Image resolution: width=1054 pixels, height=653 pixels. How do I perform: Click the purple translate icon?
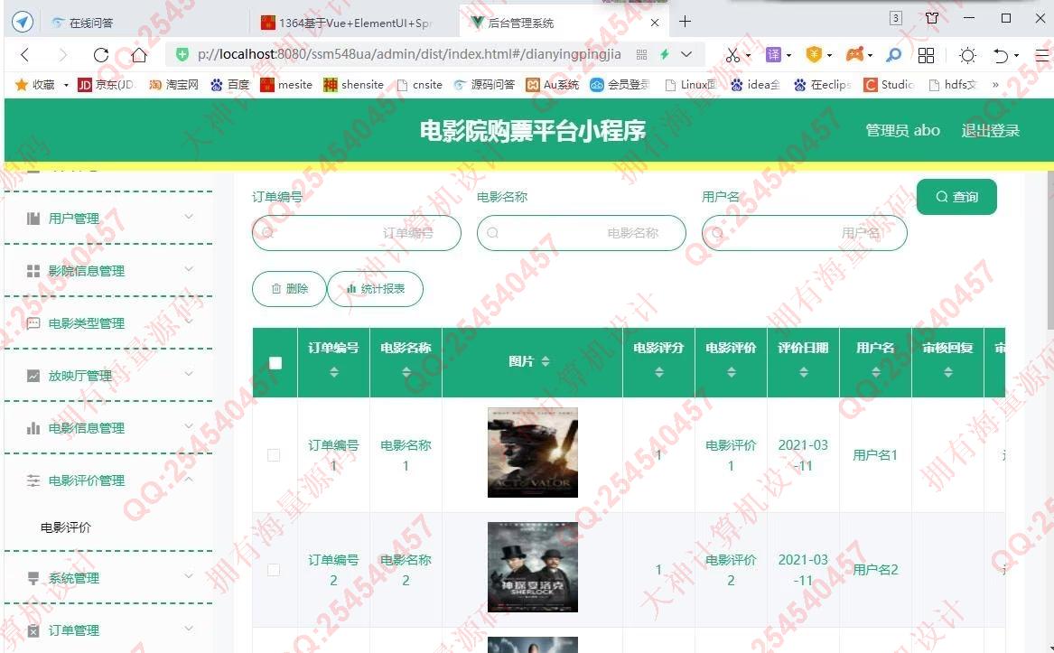(x=774, y=54)
